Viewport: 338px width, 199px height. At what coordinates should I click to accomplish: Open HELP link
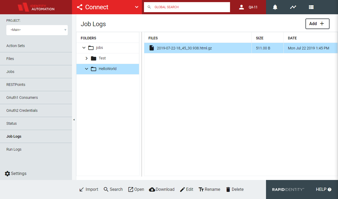click(324, 189)
